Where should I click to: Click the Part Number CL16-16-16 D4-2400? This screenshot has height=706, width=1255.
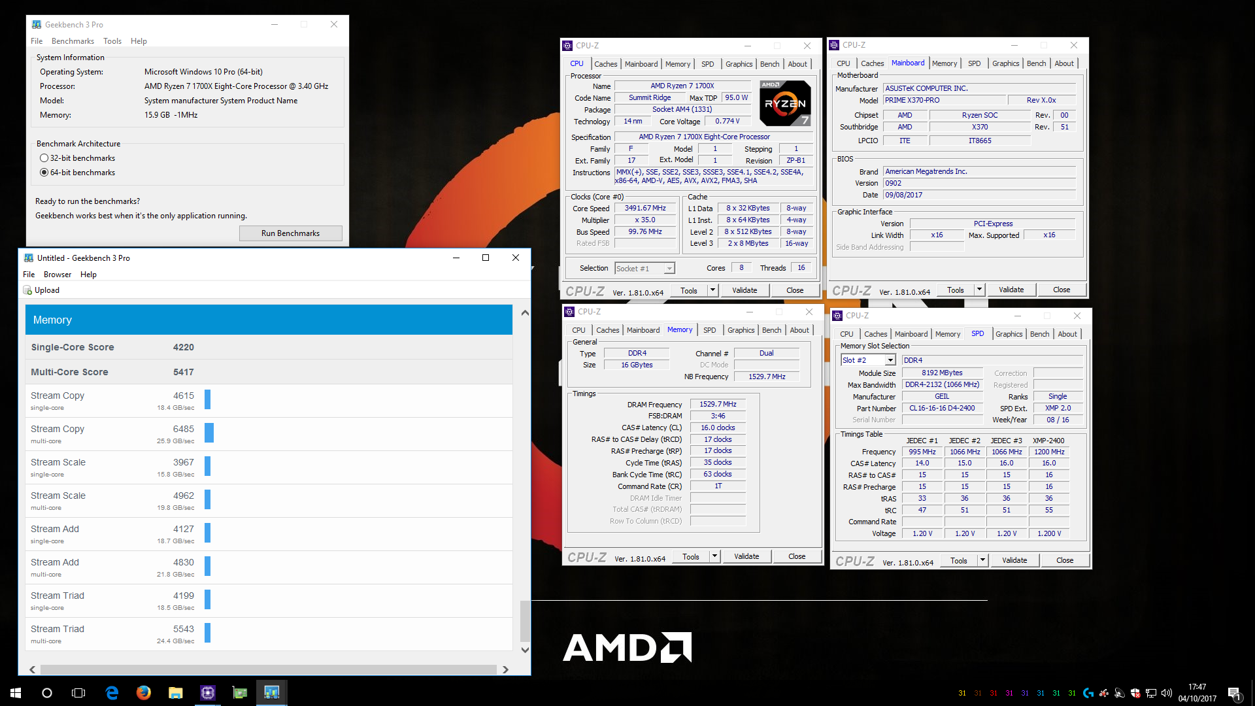942,409
